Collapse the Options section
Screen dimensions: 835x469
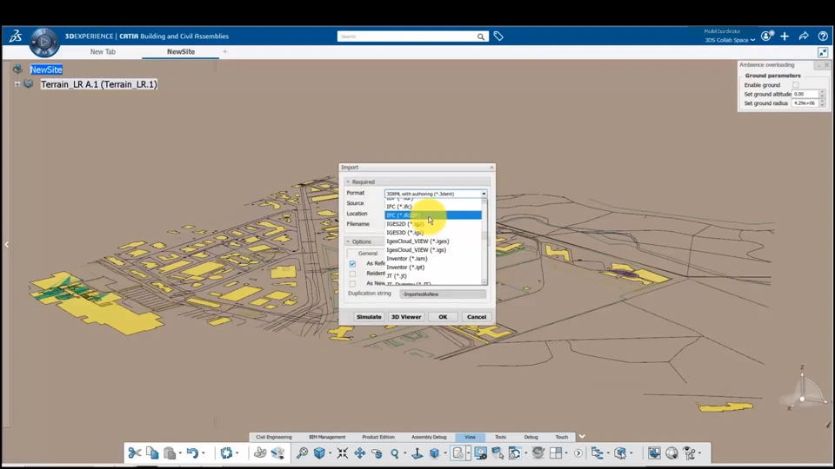(348, 241)
